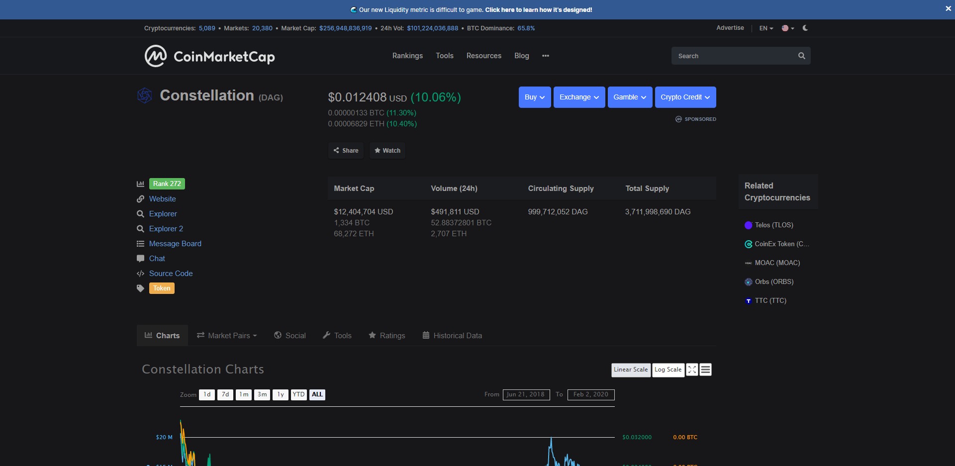This screenshot has width=955, height=466.
Task: Click the Watch star button
Action: click(387, 150)
